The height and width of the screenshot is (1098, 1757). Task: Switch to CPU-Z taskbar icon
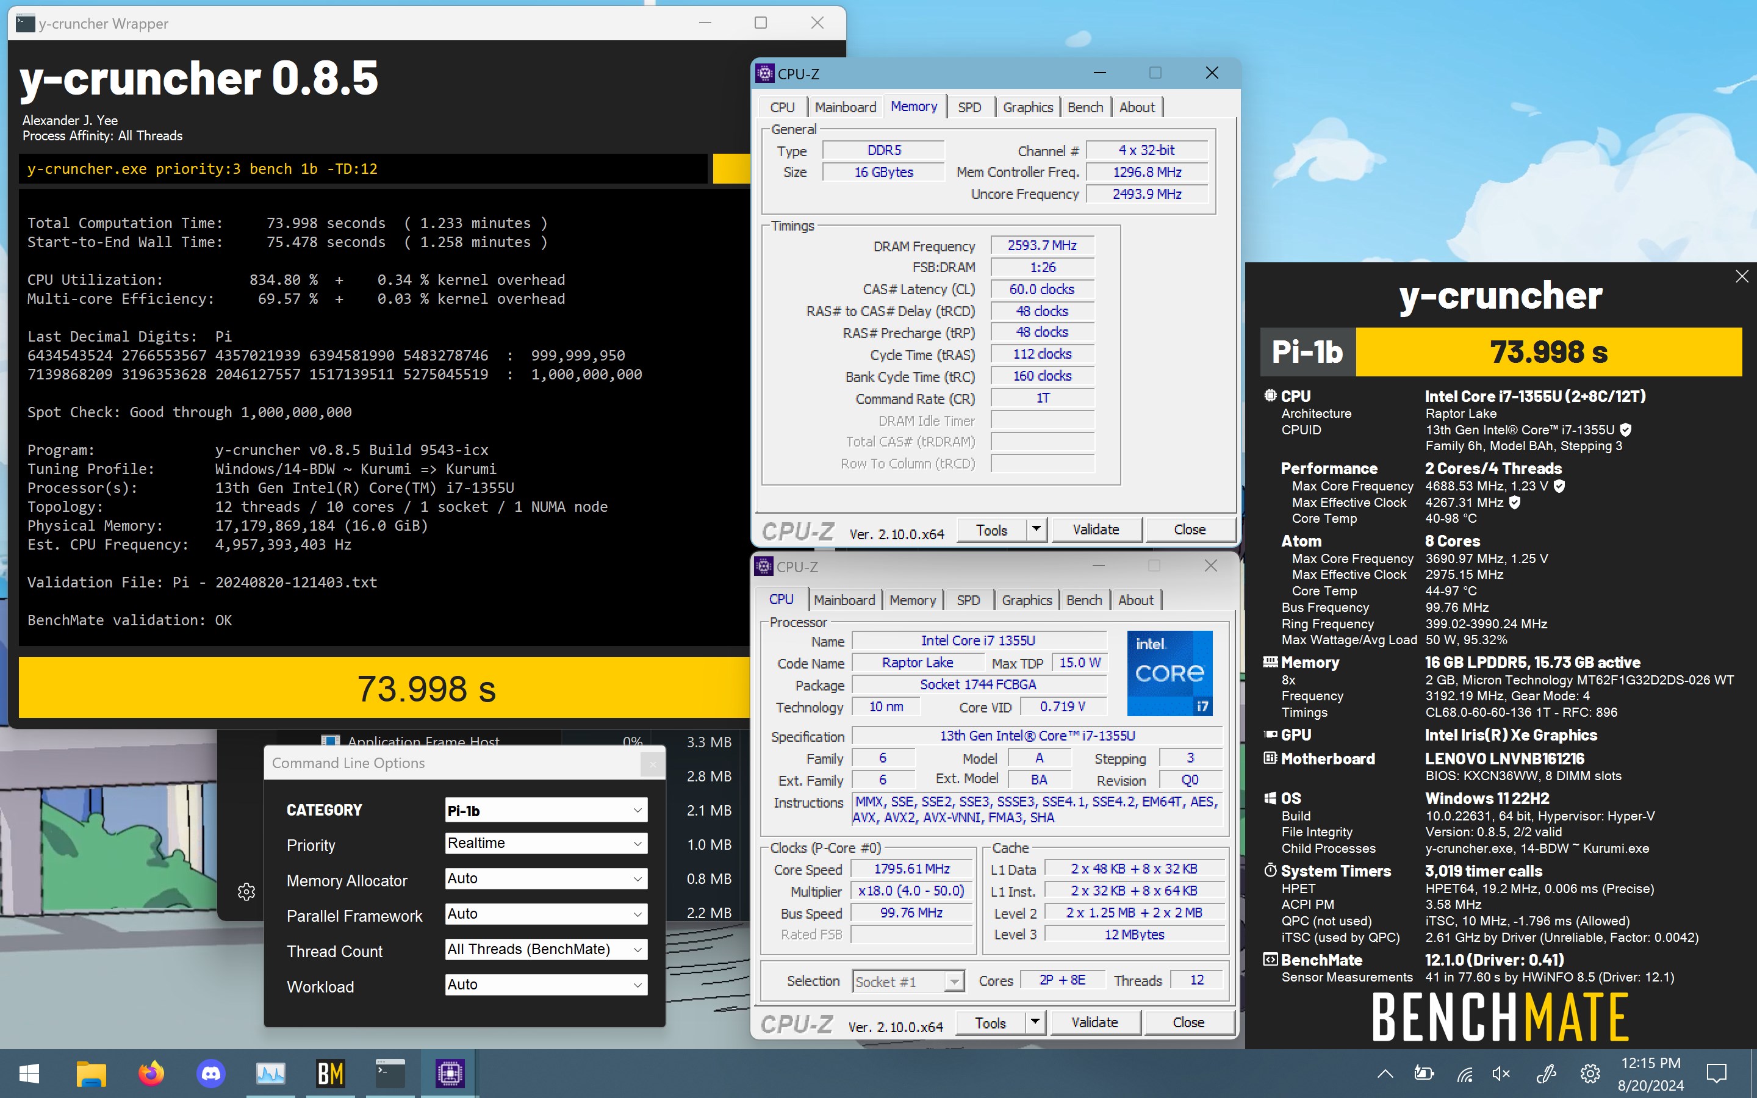pyautogui.click(x=450, y=1074)
